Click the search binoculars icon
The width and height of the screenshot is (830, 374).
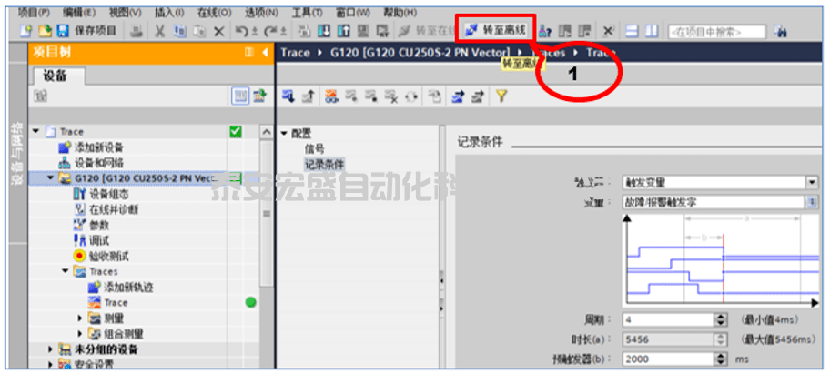[x=781, y=31]
